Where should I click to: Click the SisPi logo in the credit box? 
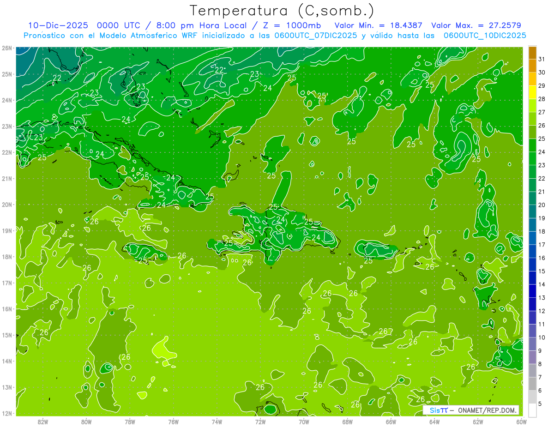click(x=439, y=410)
